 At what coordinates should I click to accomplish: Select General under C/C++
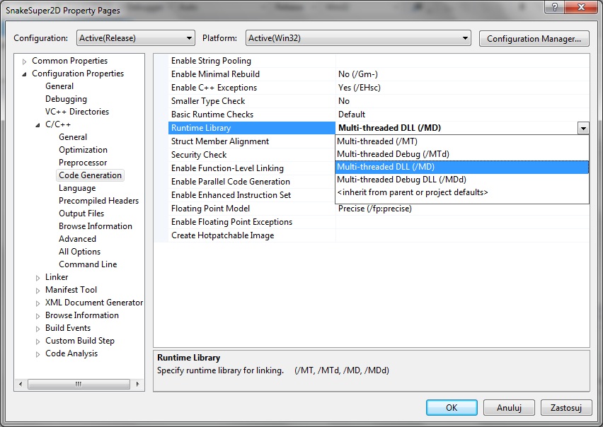73,137
